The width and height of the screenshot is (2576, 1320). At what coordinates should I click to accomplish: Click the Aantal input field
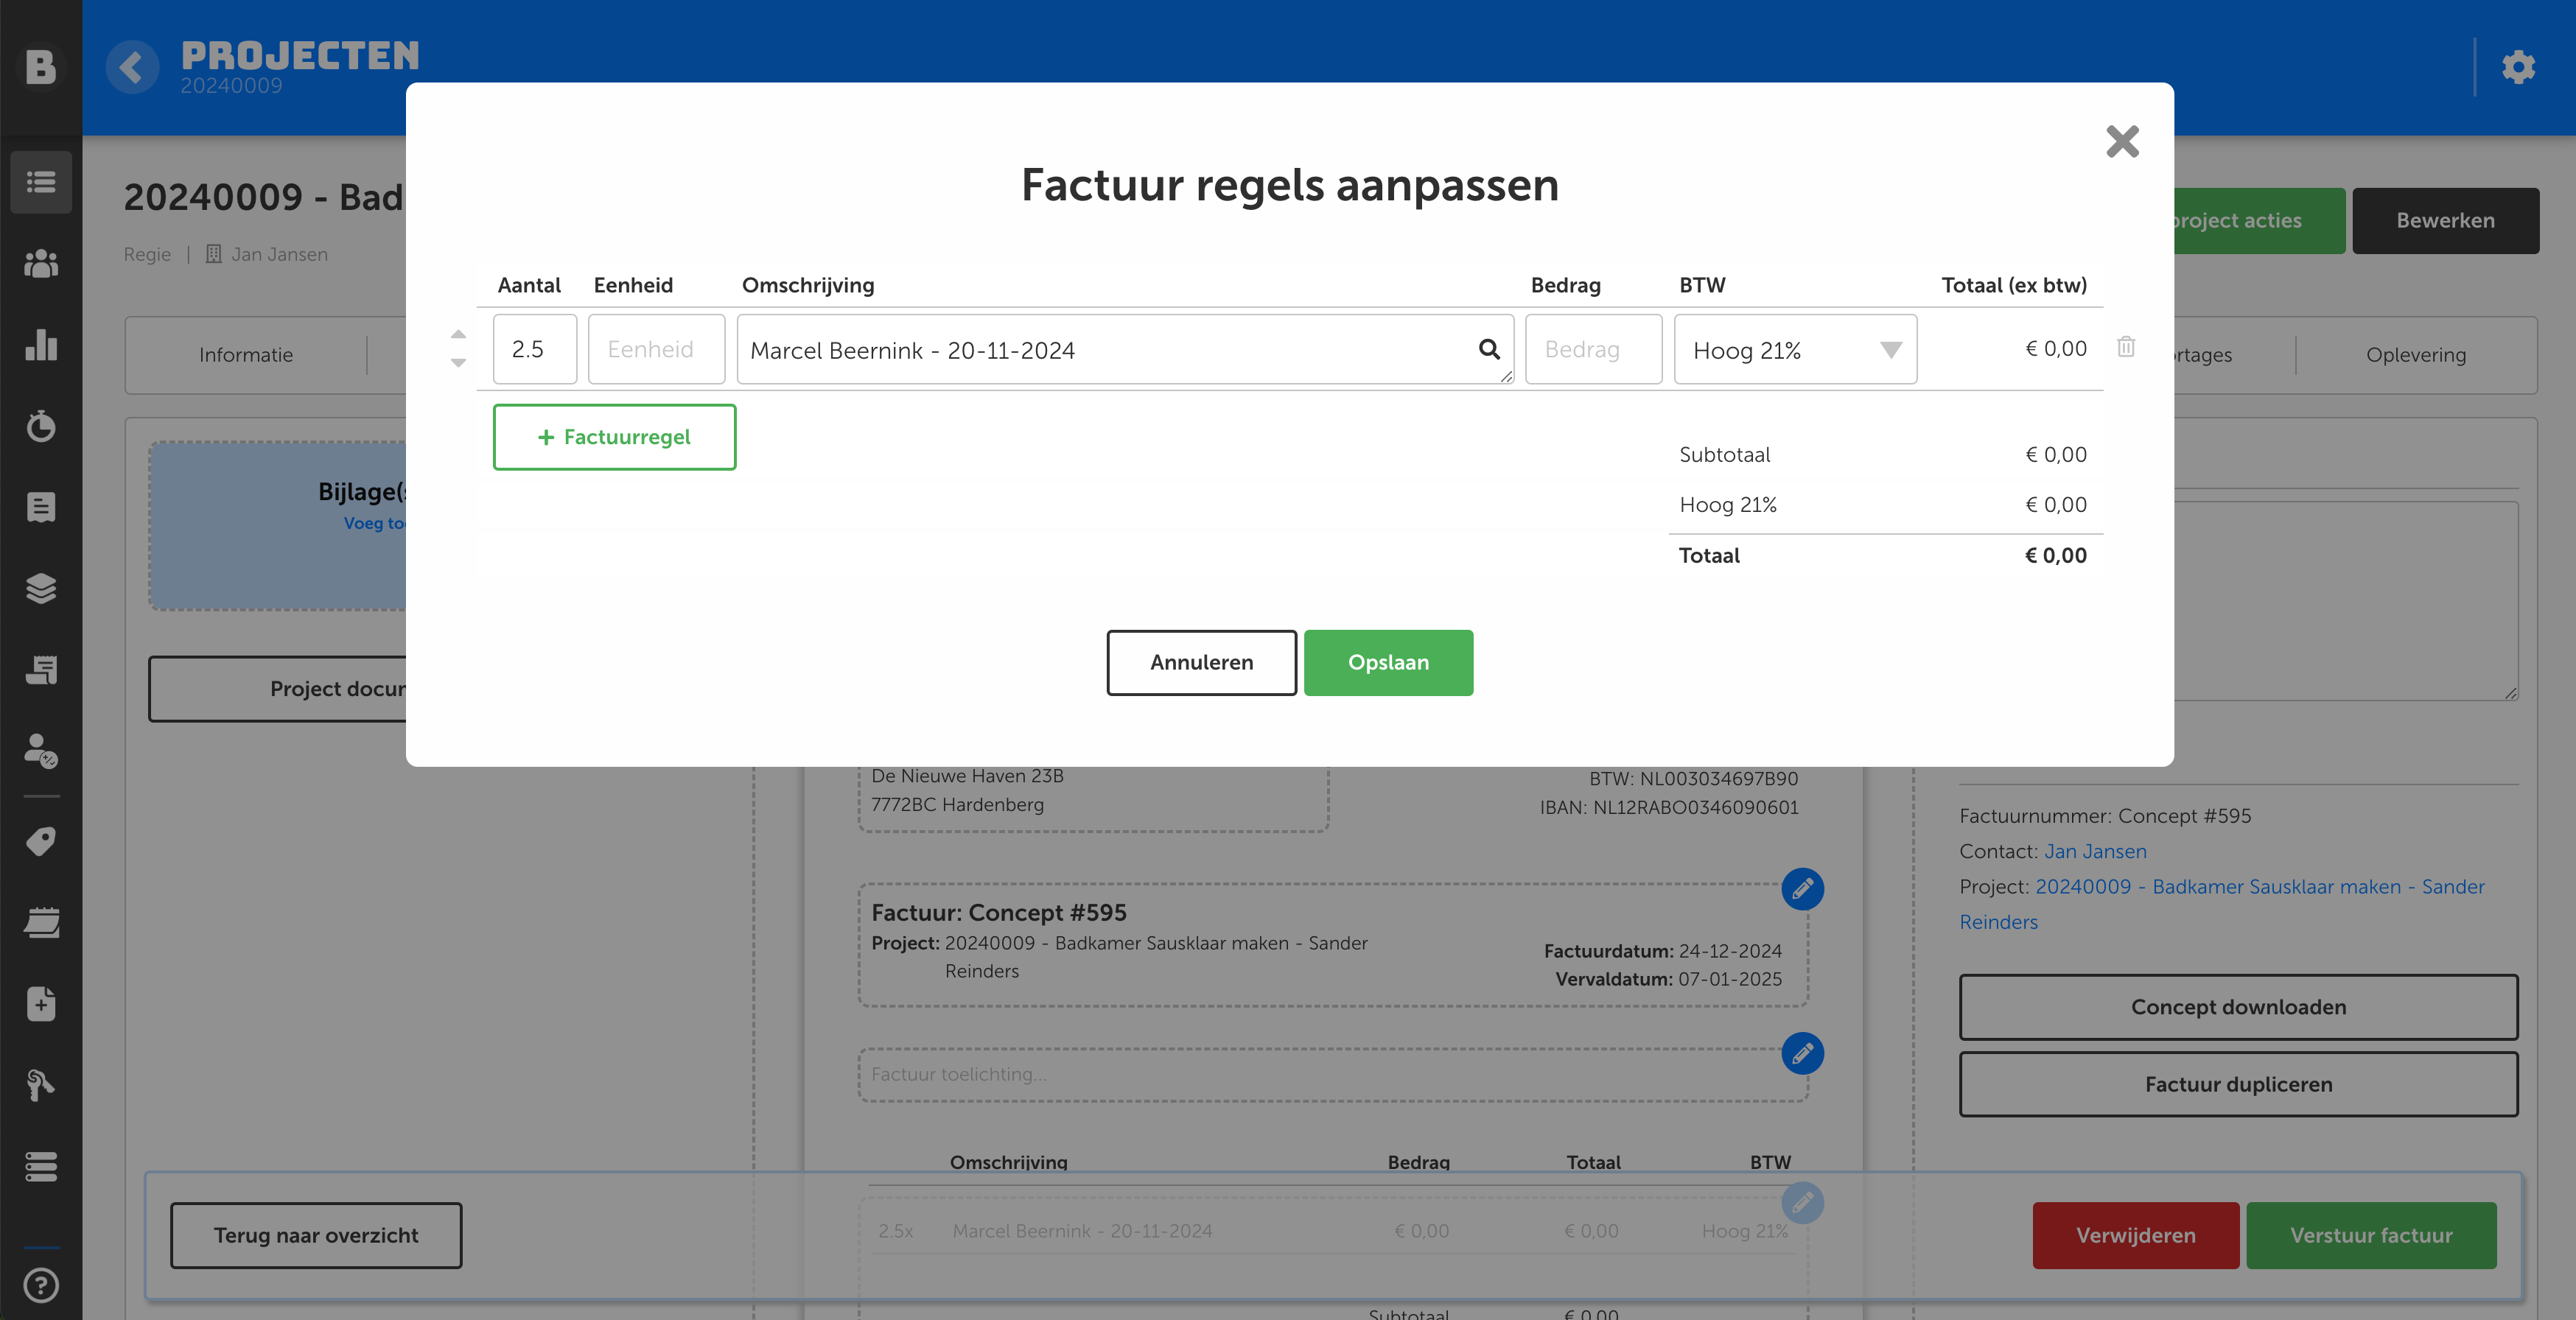[x=534, y=350]
